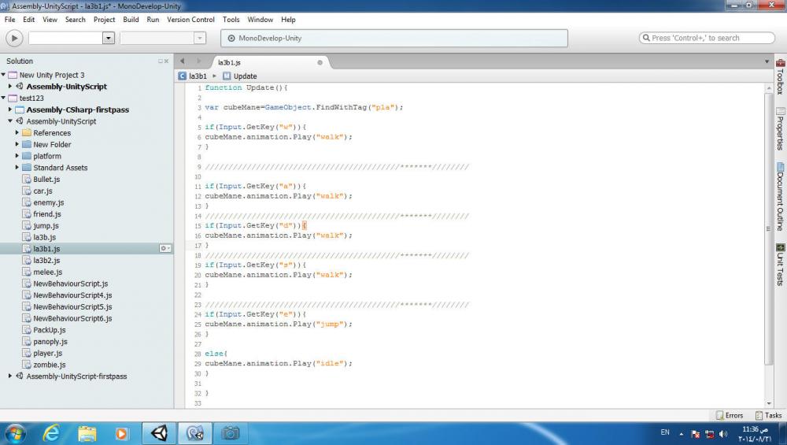Expand Assembly-UnityScript-firstpass project
787x445 pixels.
(10, 376)
